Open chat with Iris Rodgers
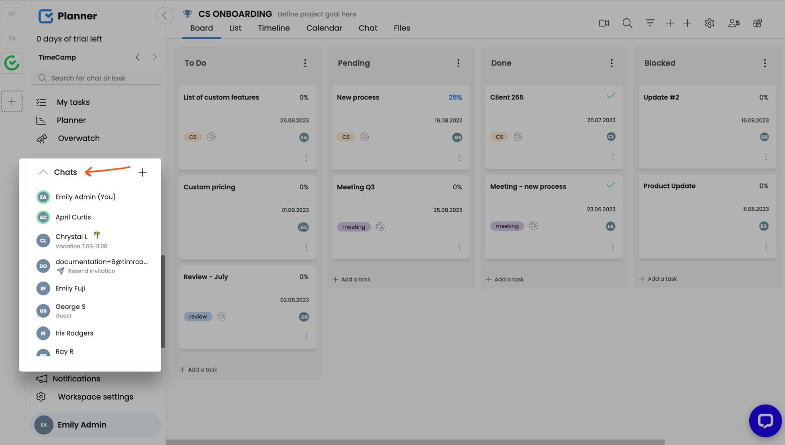785x445 pixels. click(x=74, y=333)
